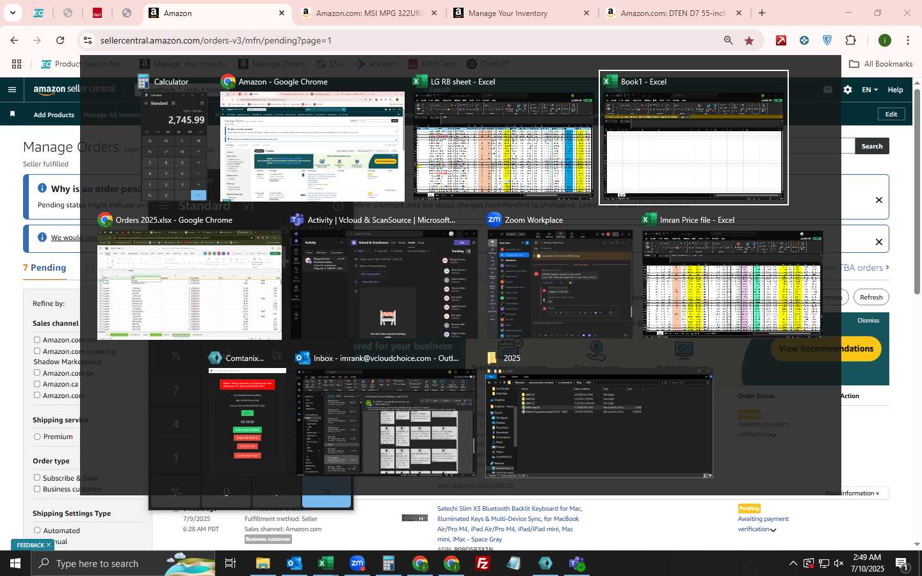Screen dimensions: 922x576
Task: Open the Extensions puzzle-piece icon
Action: coord(850,40)
